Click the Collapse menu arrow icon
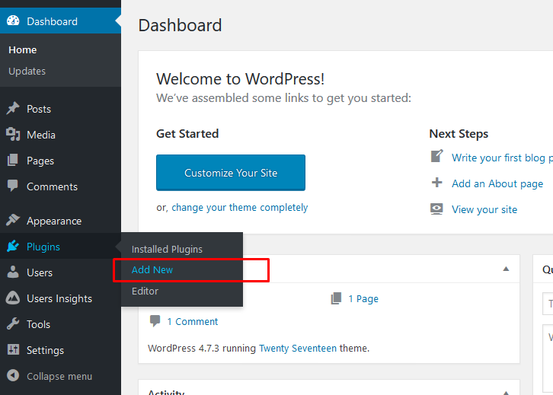This screenshot has width=553, height=395. [13, 375]
